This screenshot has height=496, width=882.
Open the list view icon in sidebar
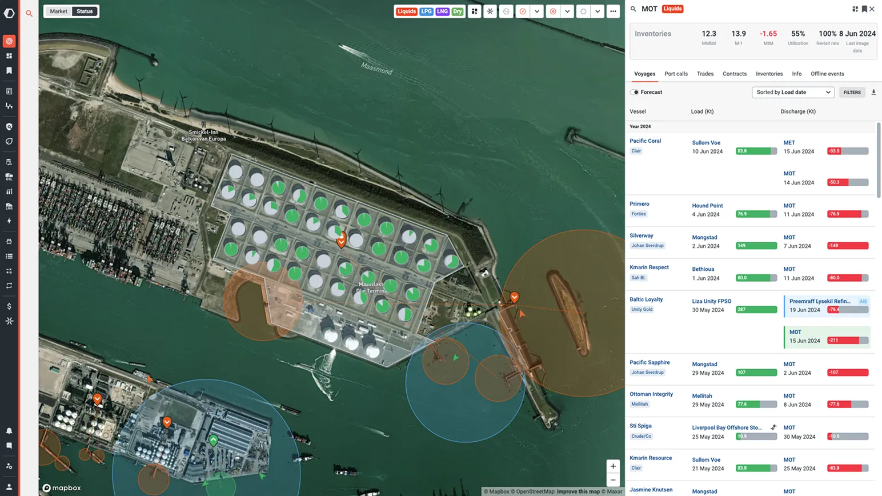(x=9, y=256)
